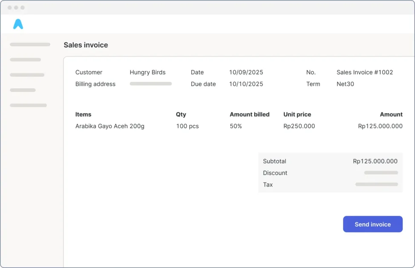Click the Net30 term value

[345, 84]
